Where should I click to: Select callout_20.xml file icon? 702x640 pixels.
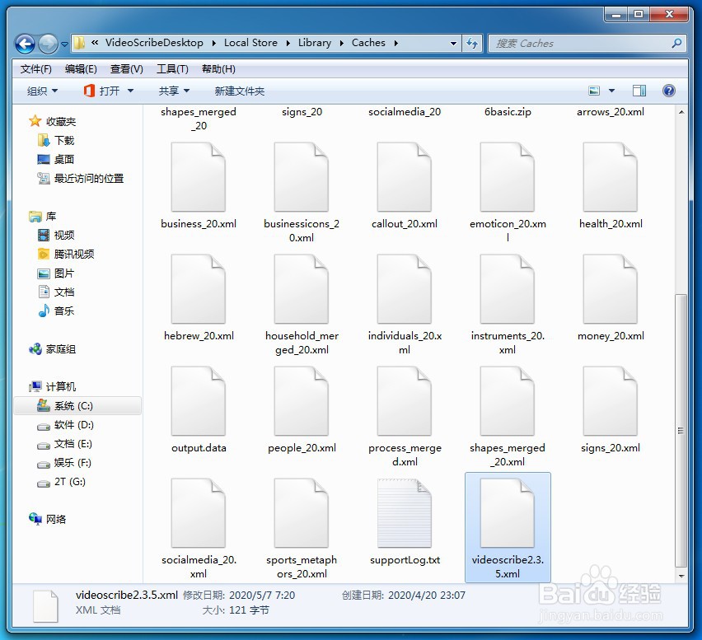[x=405, y=177]
